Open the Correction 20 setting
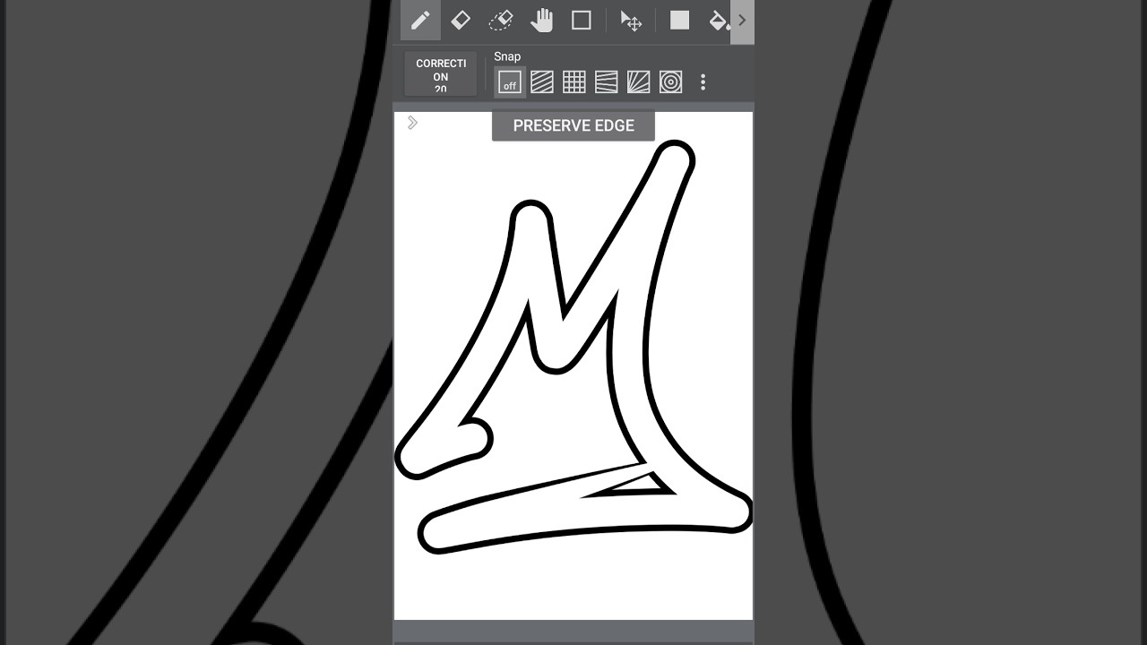This screenshot has height=645, width=1147. (441, 74)
